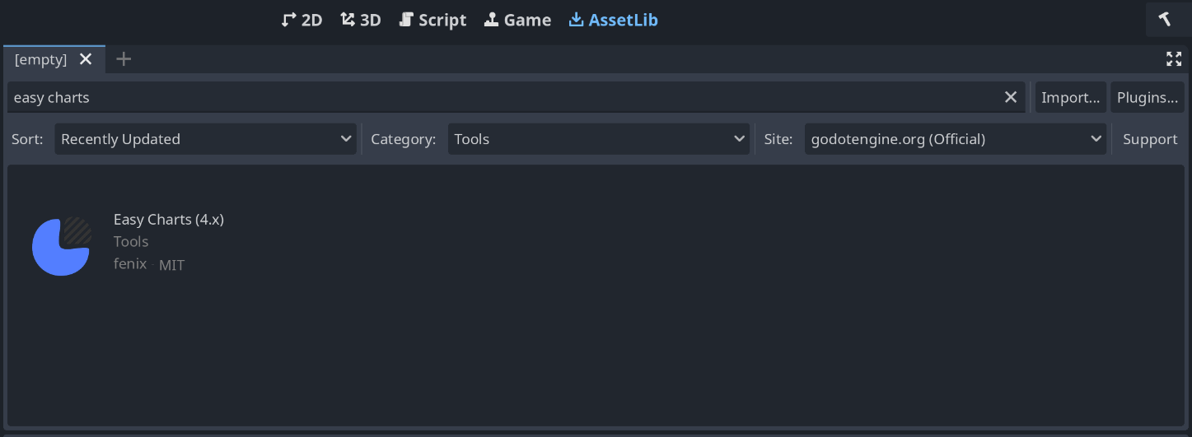Viewport: 1192px width, 437px height.
Task: Open the Site dropdown for godotengine.org
Action: tap(956, 139)
